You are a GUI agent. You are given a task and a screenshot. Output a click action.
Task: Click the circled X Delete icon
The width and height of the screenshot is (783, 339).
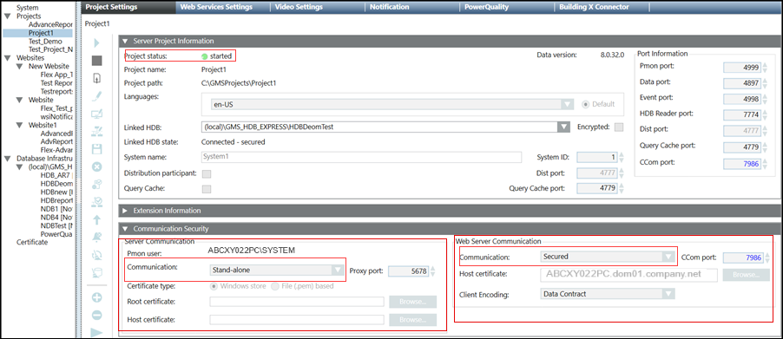(97, 166)
